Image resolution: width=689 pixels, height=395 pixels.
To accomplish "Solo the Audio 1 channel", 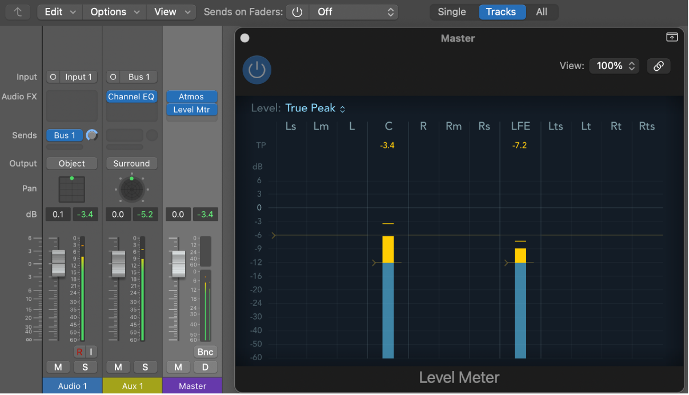I will 86,367.
